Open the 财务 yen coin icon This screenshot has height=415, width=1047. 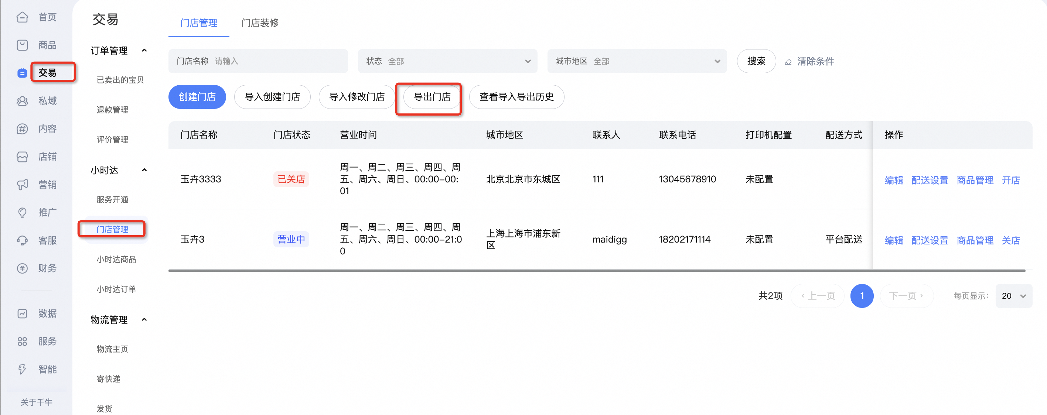(x=23, y=268)
